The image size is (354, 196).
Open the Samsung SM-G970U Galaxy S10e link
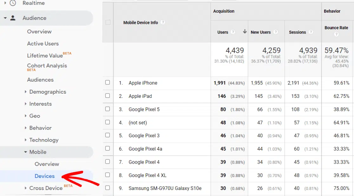(165, 188)
